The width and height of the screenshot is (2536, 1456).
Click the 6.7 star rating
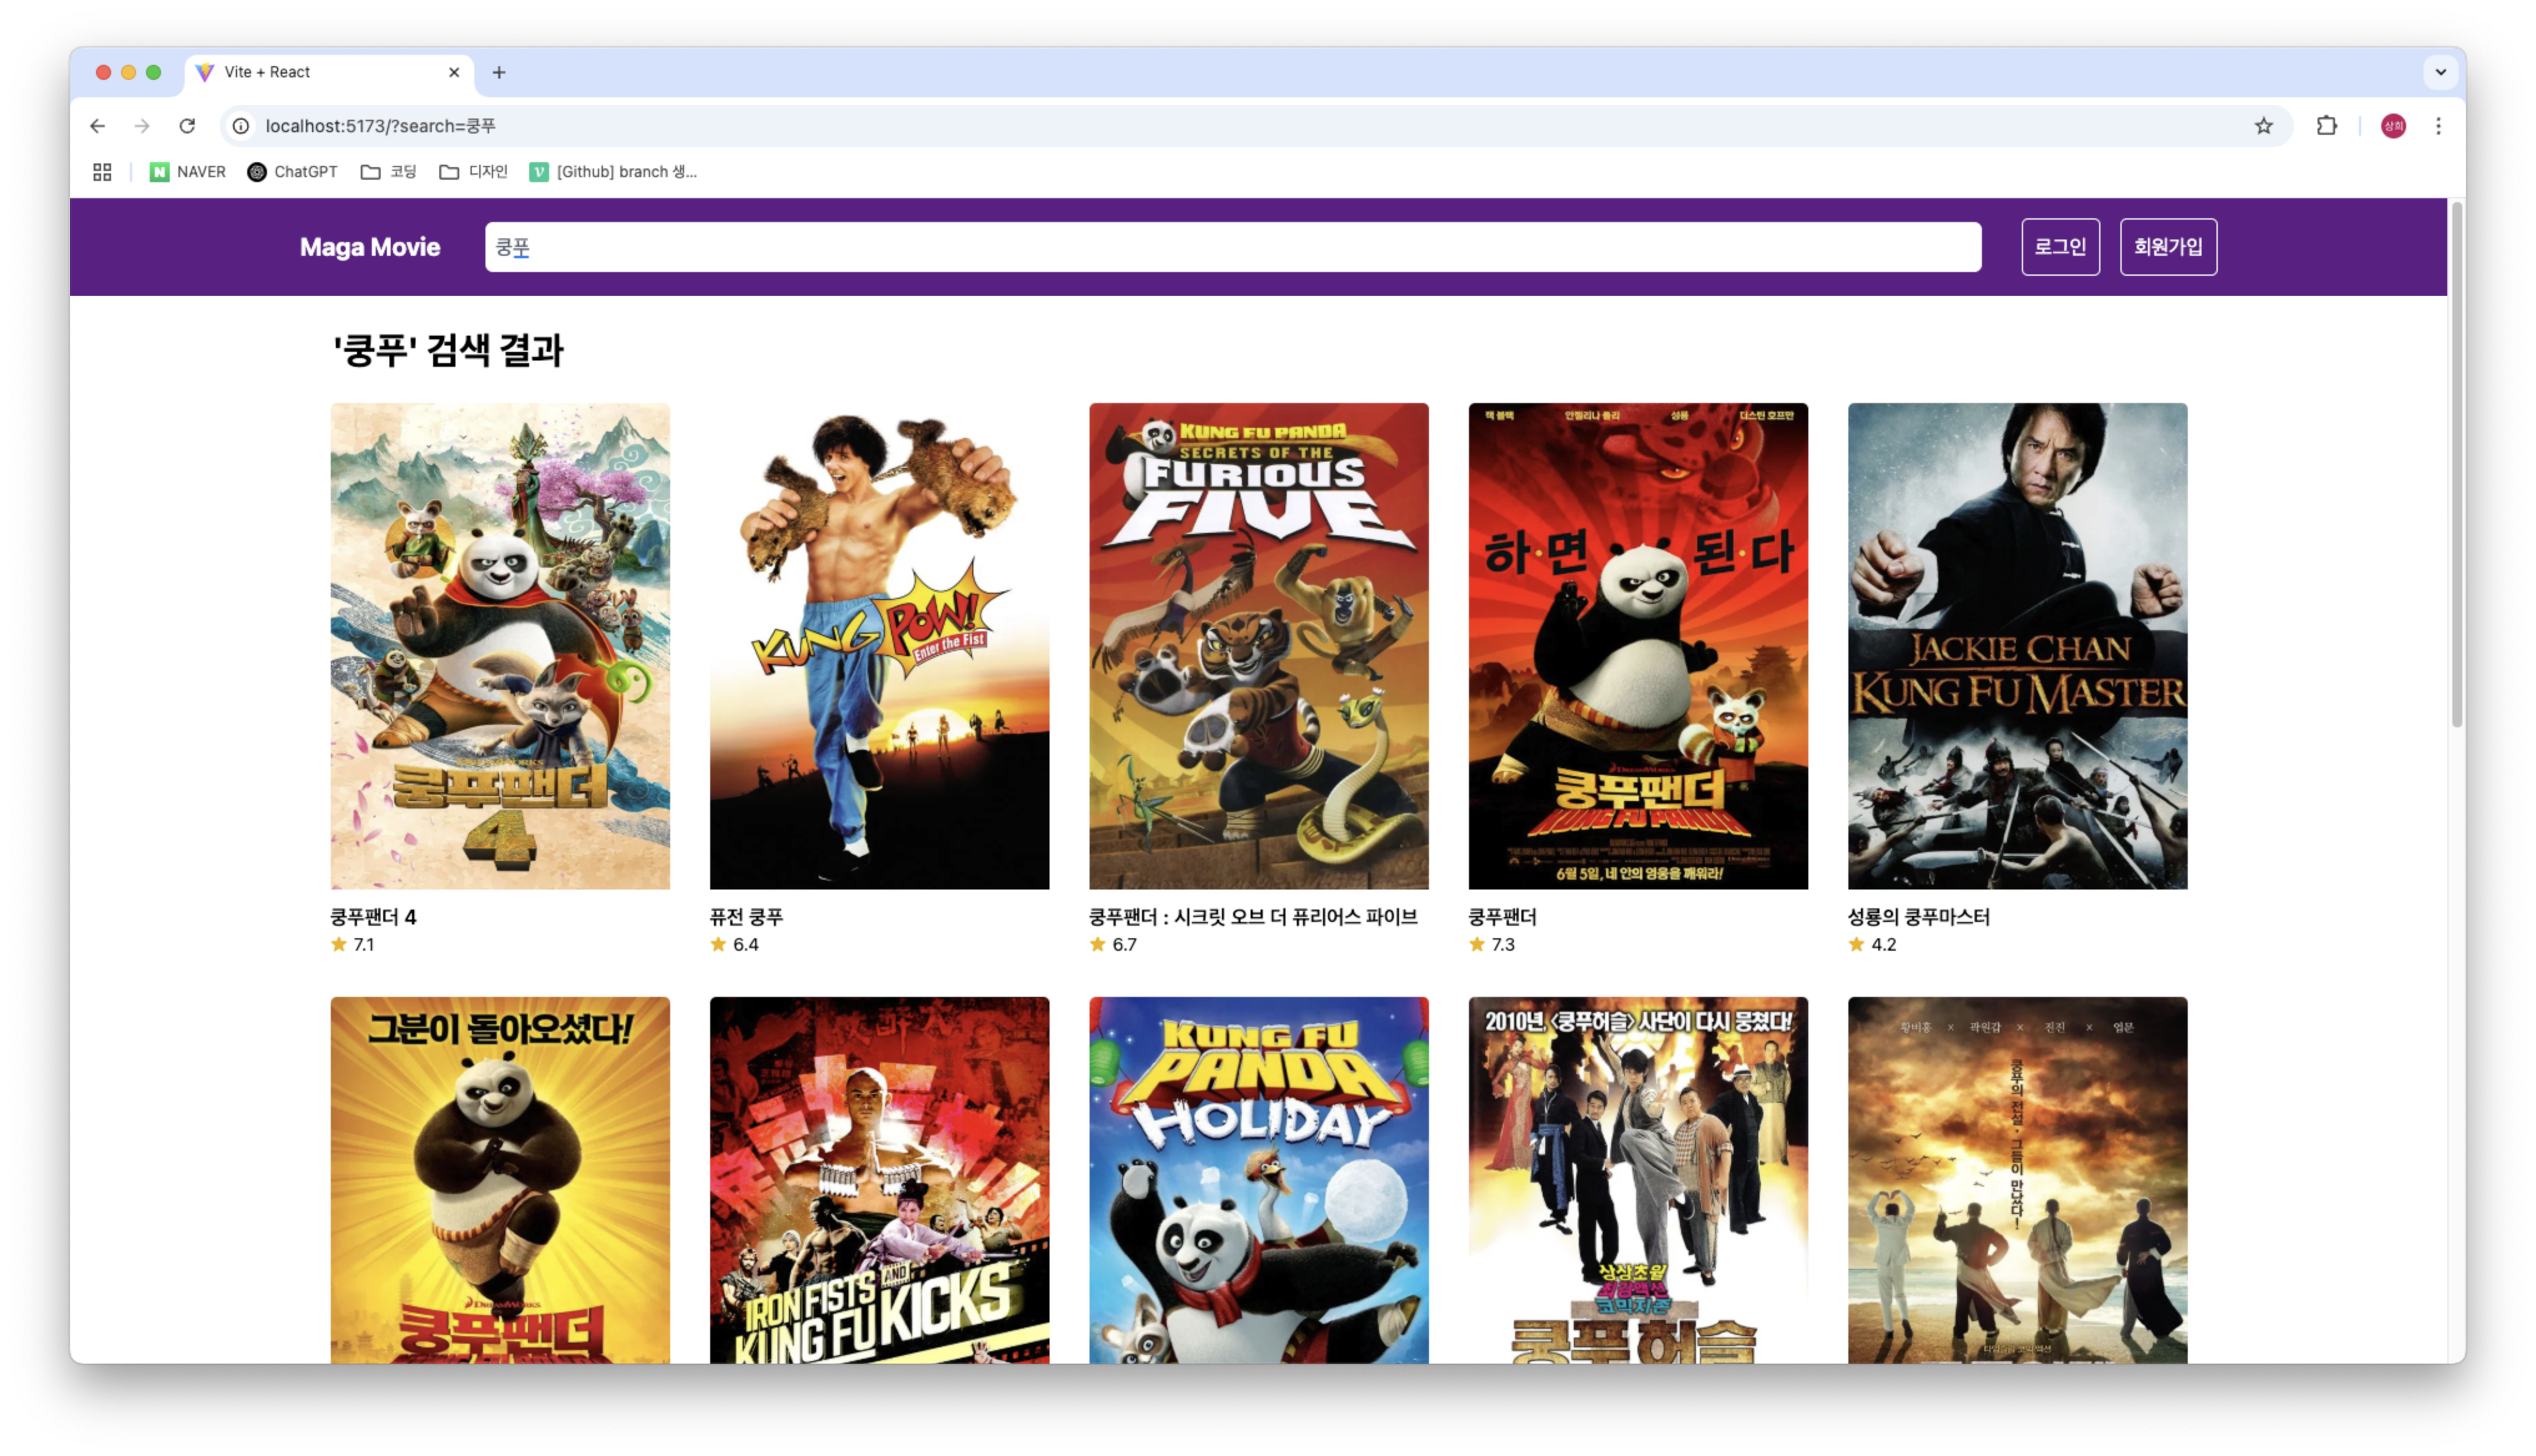[x=1113, y=945]
